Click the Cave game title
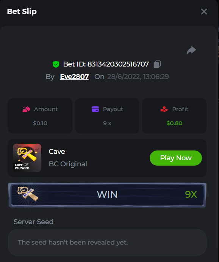The image size is (219, 262). pos(57,152)
